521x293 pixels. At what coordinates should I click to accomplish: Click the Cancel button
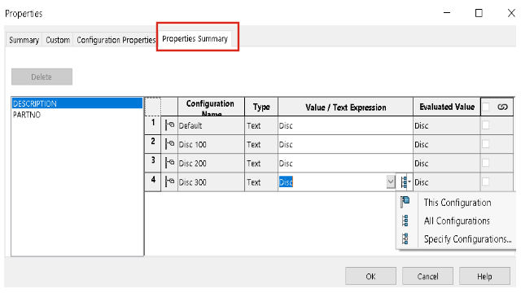427,276
